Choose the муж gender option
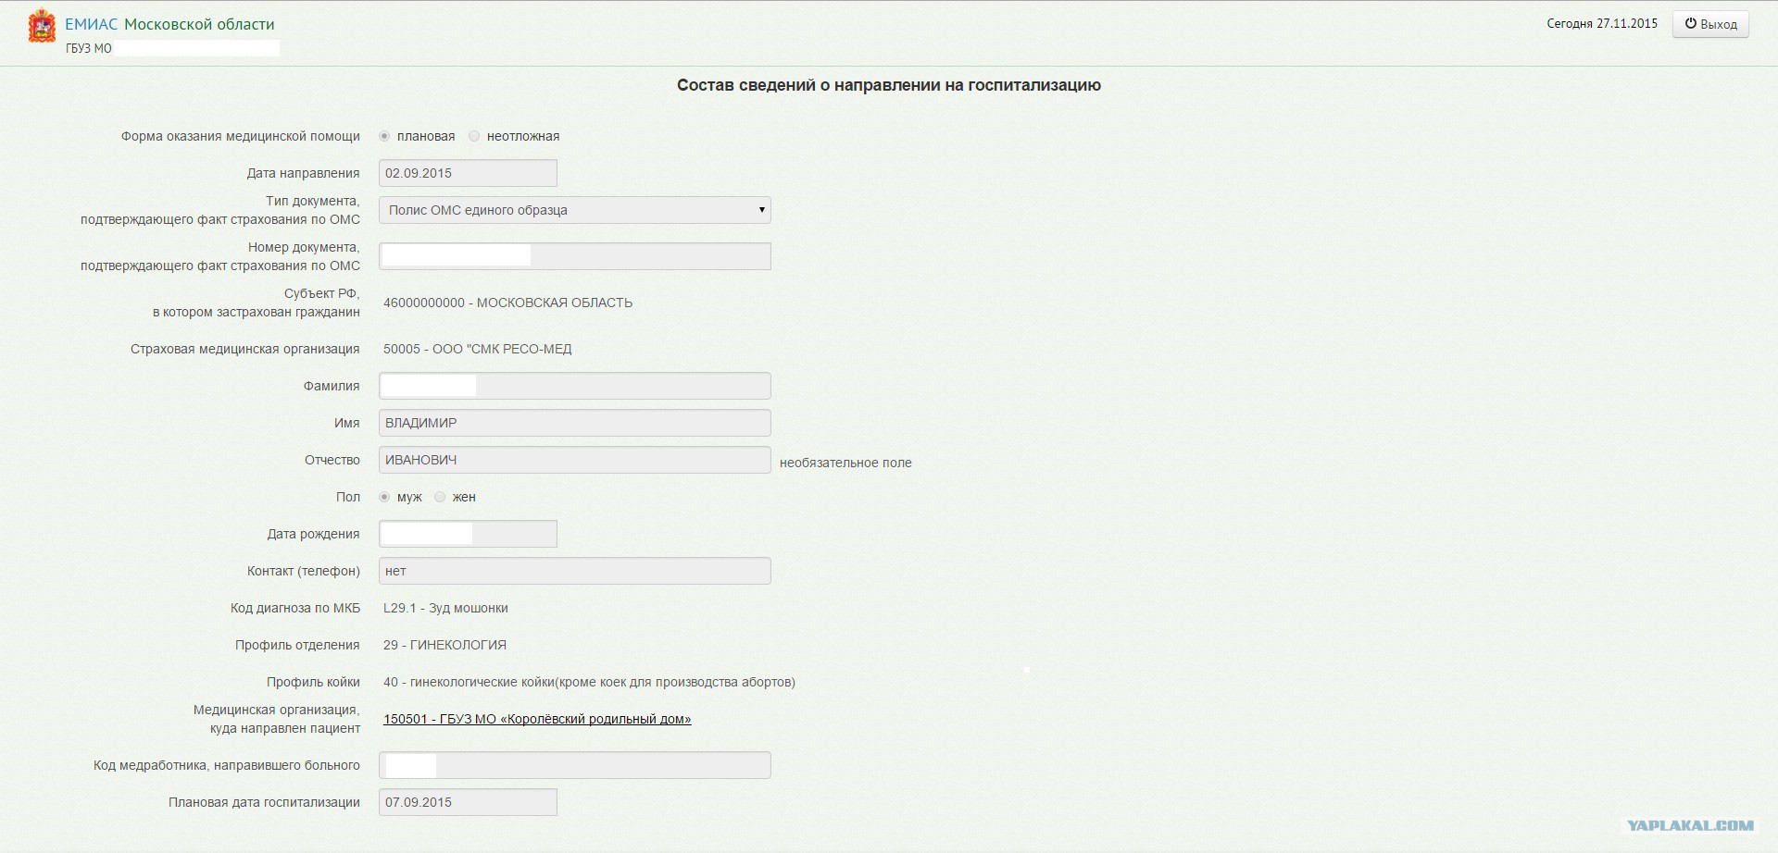The height and width of the screenshot is (853, 1778). pos(384,497)
